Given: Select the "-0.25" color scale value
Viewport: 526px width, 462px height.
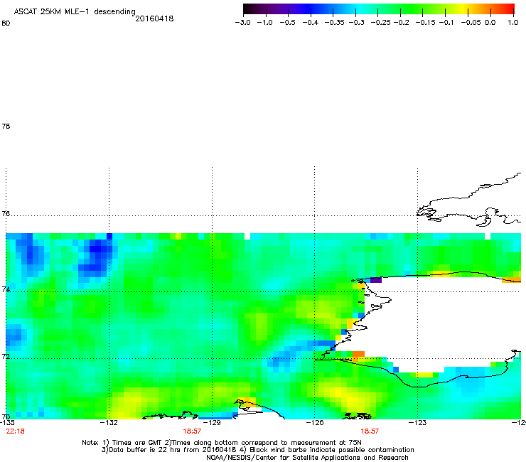Looking at the screenshot, I should tap(380, 23).
